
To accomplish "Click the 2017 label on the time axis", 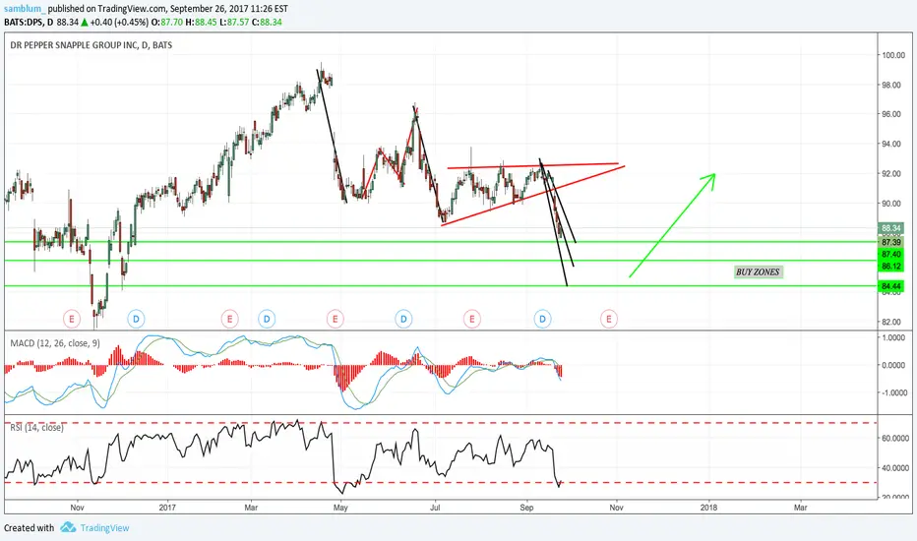I will click(x=168, y=508).
